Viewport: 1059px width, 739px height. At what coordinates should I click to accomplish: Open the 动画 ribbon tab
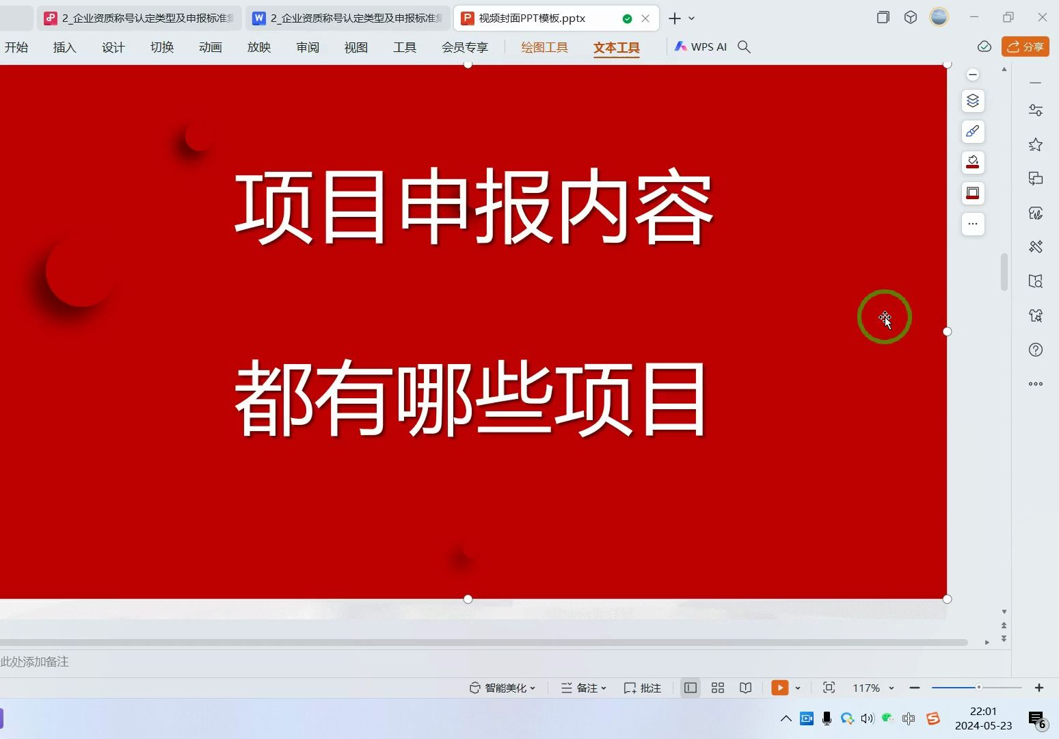tap(211, 47)
